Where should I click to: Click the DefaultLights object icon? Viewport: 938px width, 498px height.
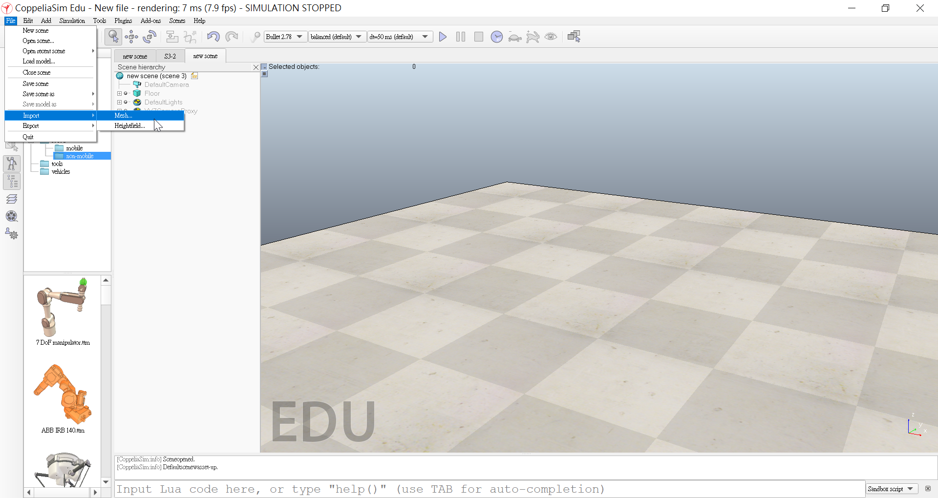click(137, 102)
